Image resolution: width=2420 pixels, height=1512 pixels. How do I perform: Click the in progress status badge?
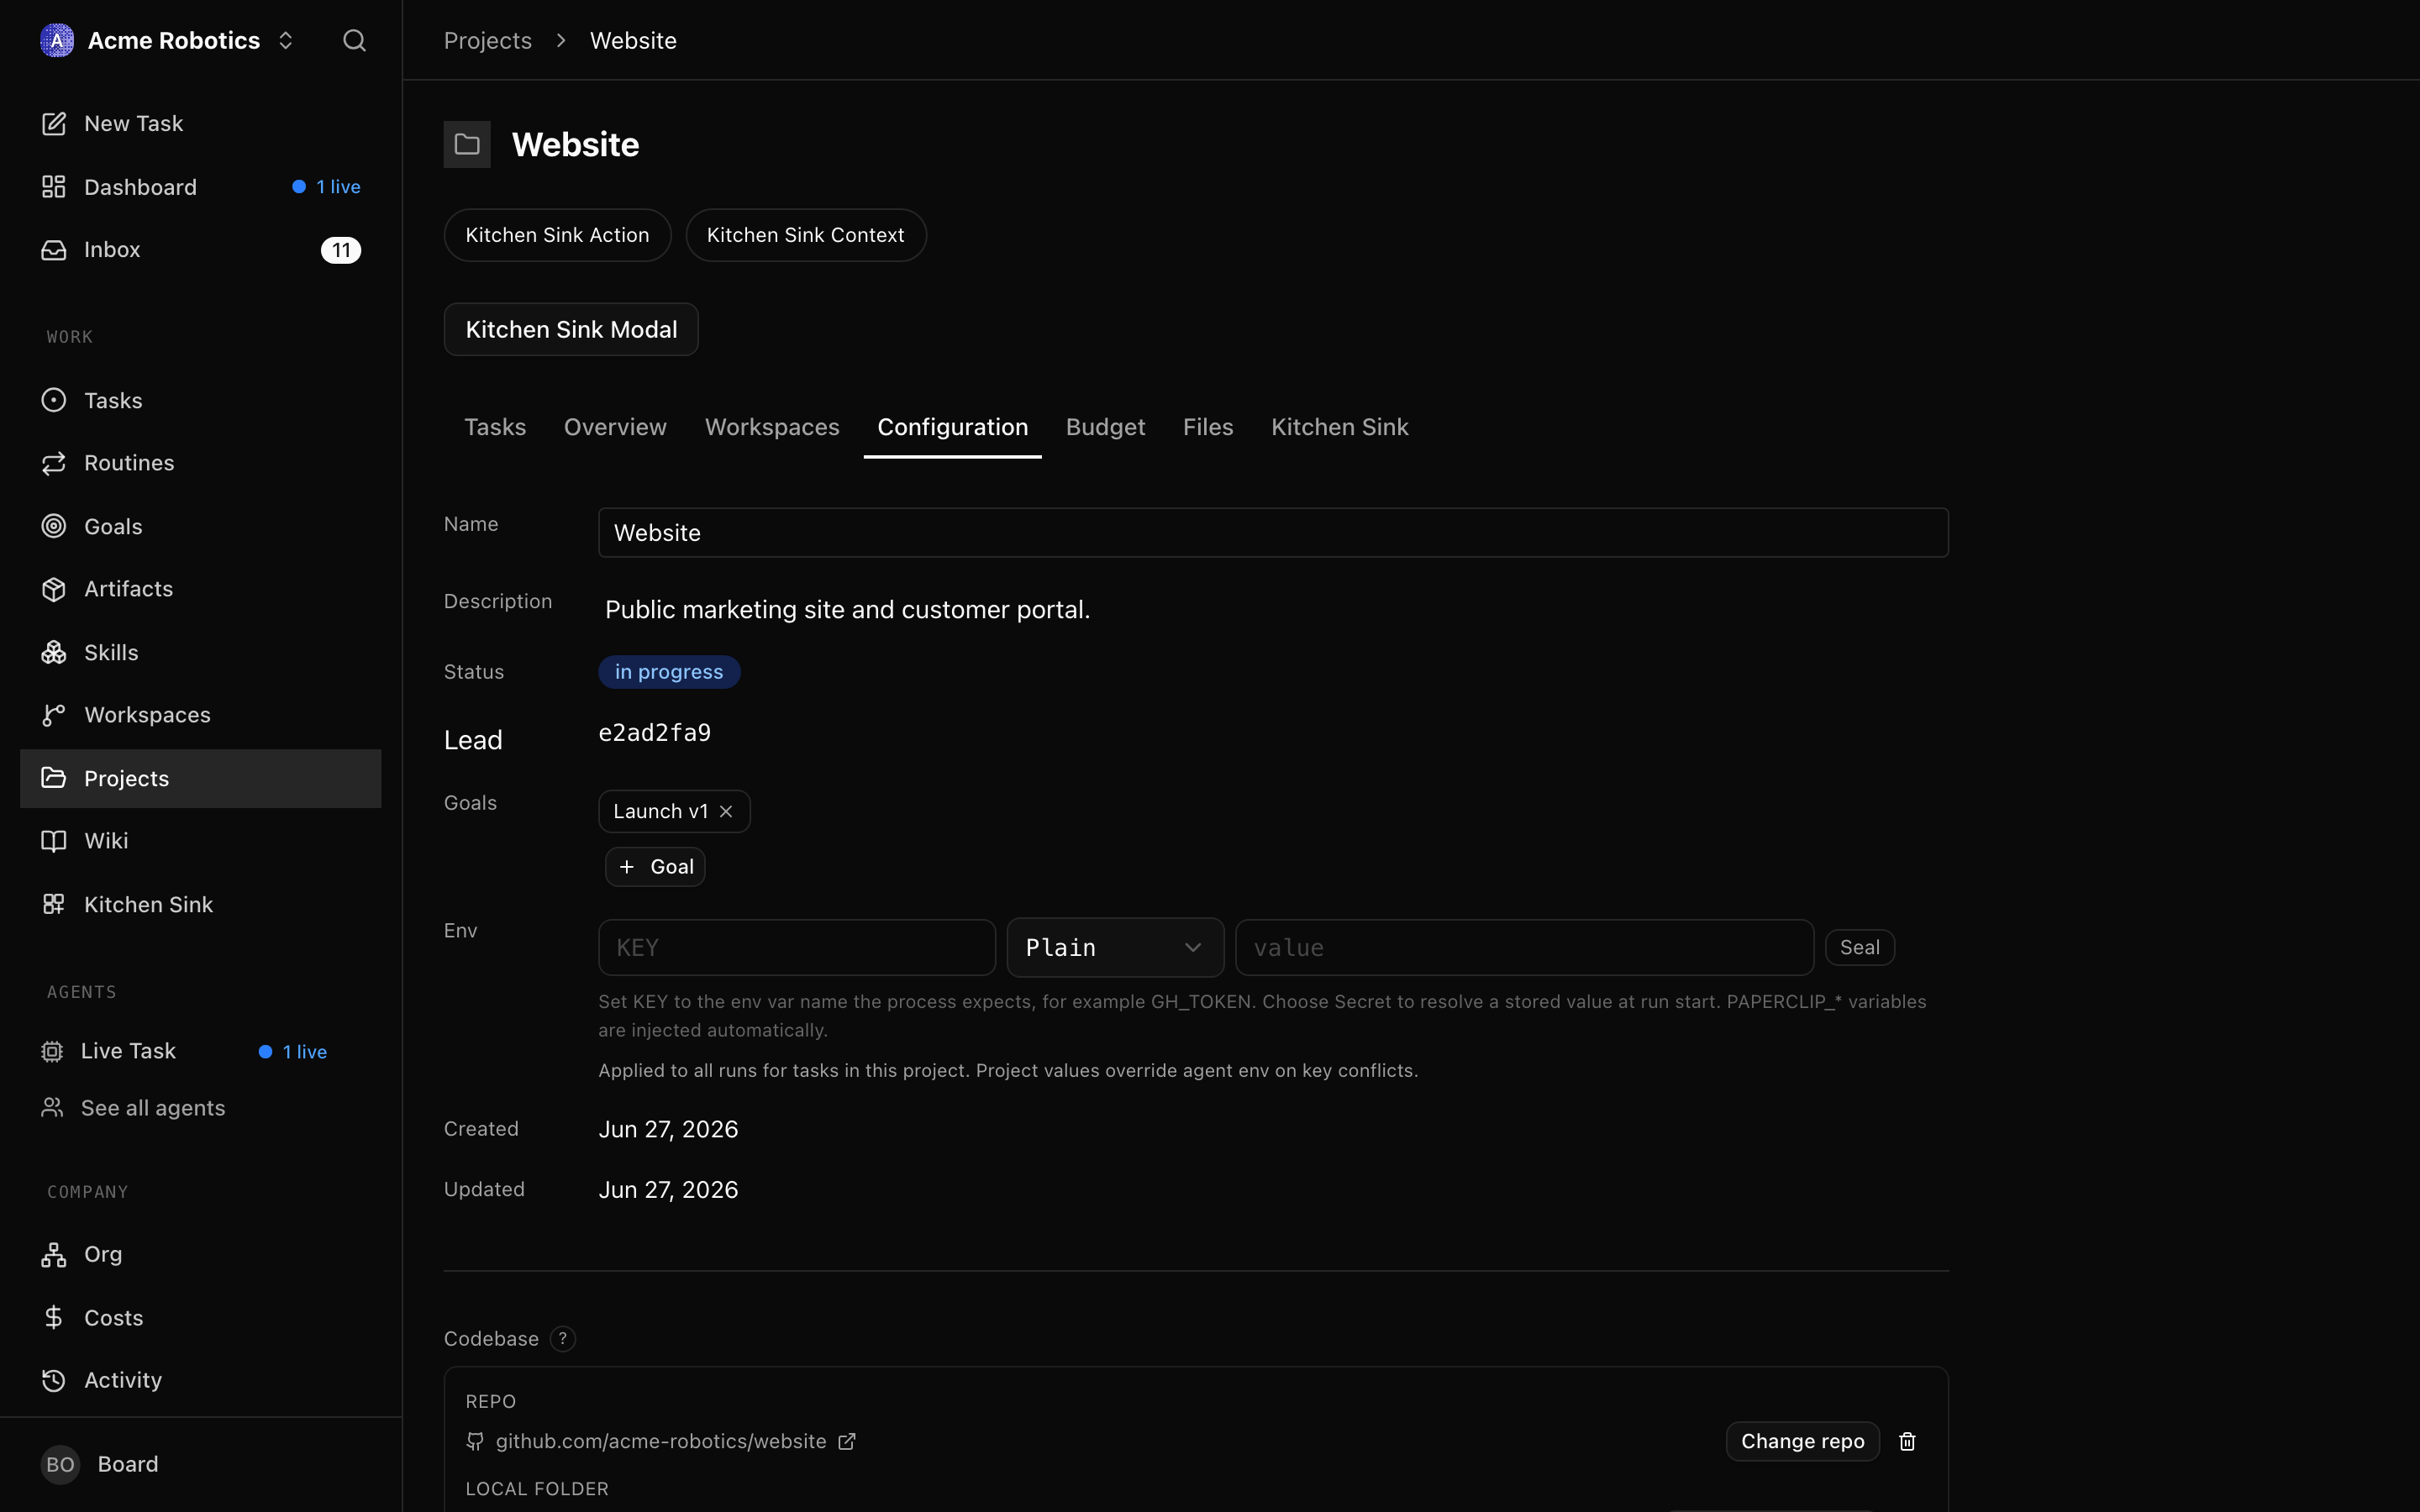pyautogui.click(x=669, y=672)
